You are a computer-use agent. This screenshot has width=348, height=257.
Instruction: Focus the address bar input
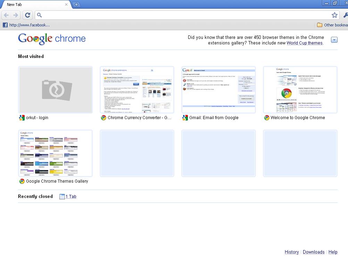(187, 15)
